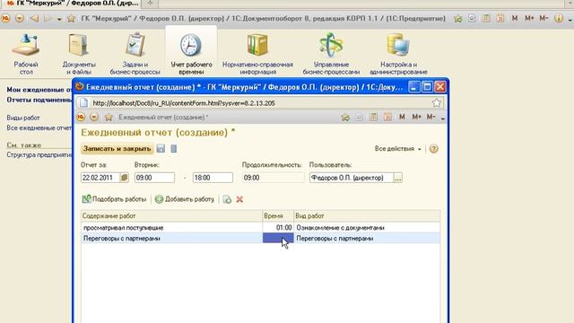Click the M button in dialog toolbar
The height and width of the screenshot is (323, 574).
coord(402,117)
